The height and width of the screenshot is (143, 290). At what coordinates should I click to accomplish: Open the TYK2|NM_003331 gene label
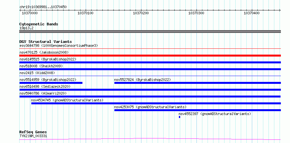33,136
